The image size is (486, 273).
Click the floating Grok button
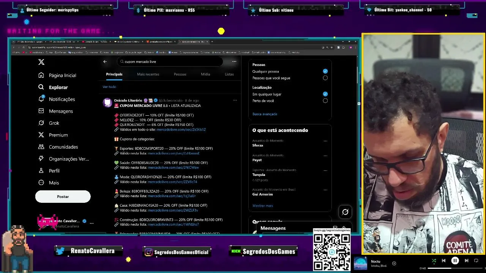point(345,212)
